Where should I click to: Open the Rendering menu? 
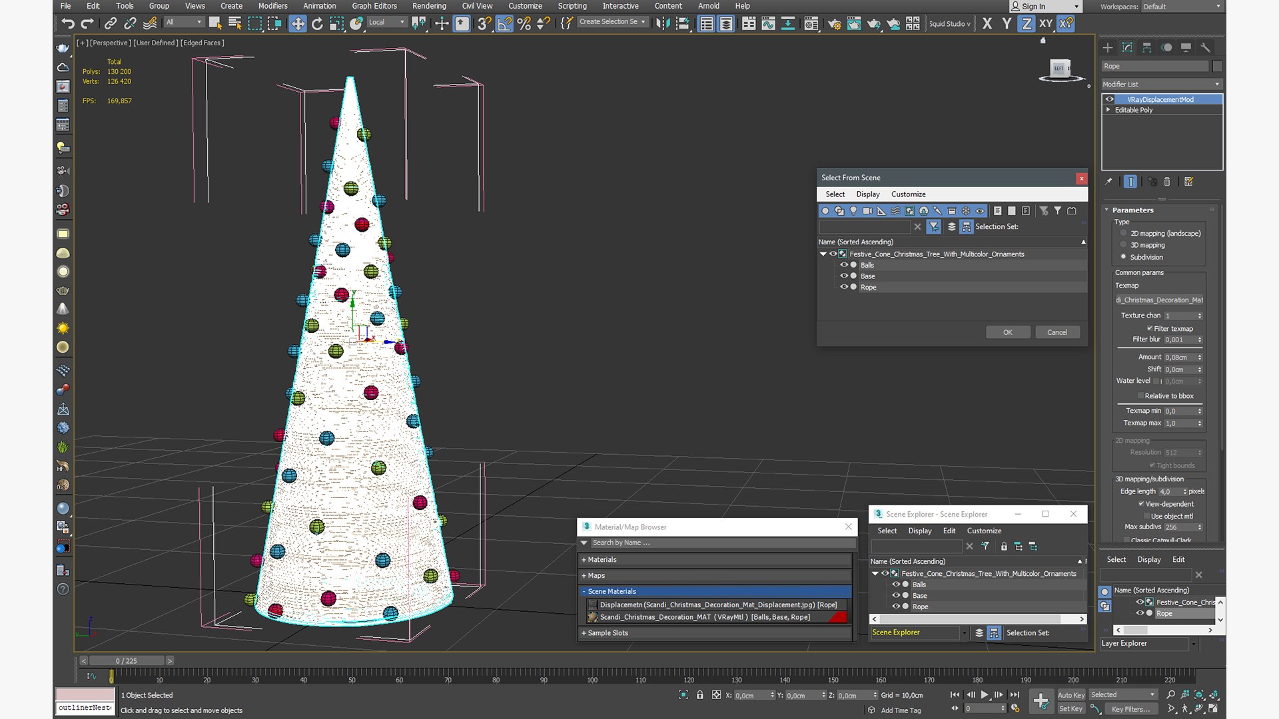429,6
